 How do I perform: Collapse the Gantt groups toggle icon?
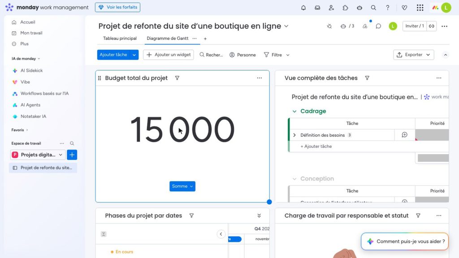pos(104,234)
